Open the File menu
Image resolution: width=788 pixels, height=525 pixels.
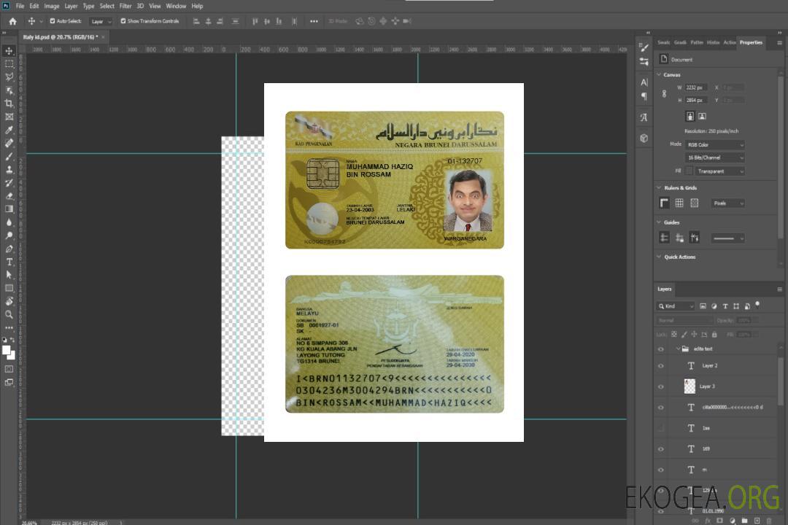20,6
